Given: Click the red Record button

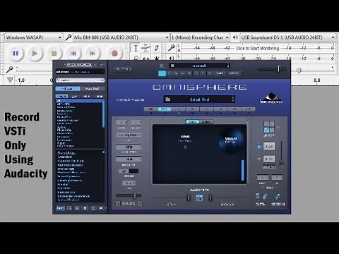Looking at the screenshot, I should pyautogui.click(x=114, y=54).
